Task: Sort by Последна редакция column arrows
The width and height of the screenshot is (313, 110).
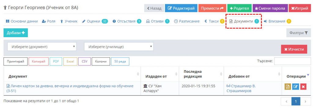Action: point(221,74)
